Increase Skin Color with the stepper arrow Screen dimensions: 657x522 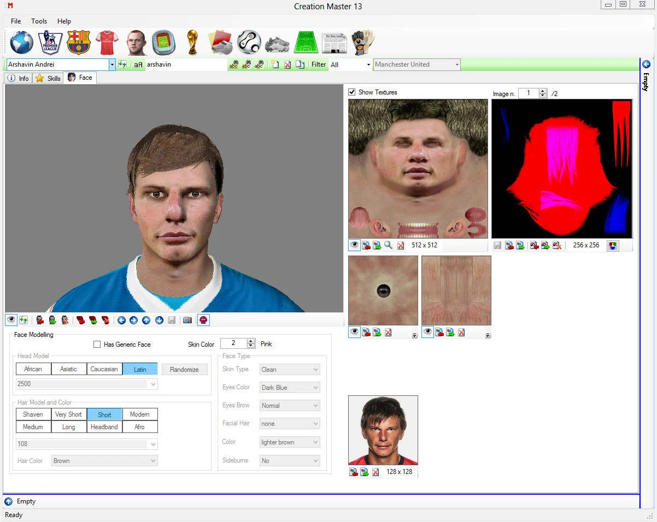click(249, 341)
